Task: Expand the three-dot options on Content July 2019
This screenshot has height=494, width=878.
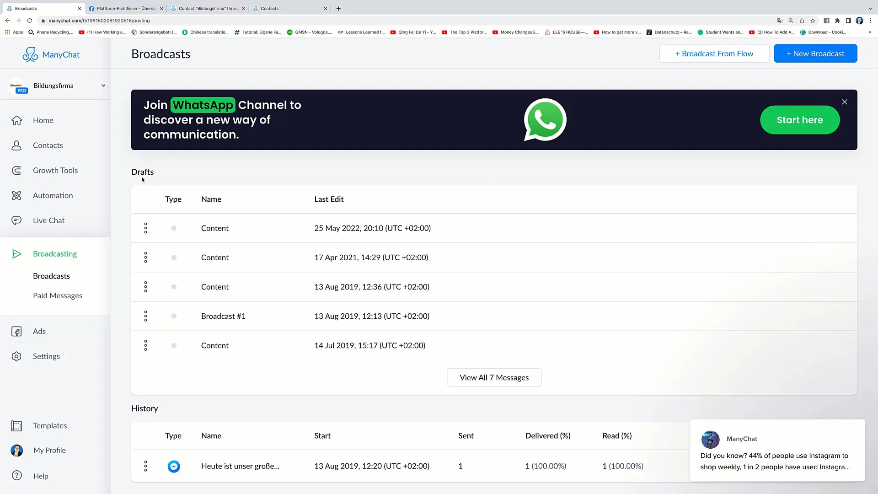Action: (145, 345)
